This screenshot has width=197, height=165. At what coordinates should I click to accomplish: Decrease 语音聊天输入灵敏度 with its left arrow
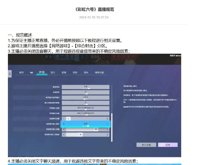pyautogui.click(x=64, y=135)
